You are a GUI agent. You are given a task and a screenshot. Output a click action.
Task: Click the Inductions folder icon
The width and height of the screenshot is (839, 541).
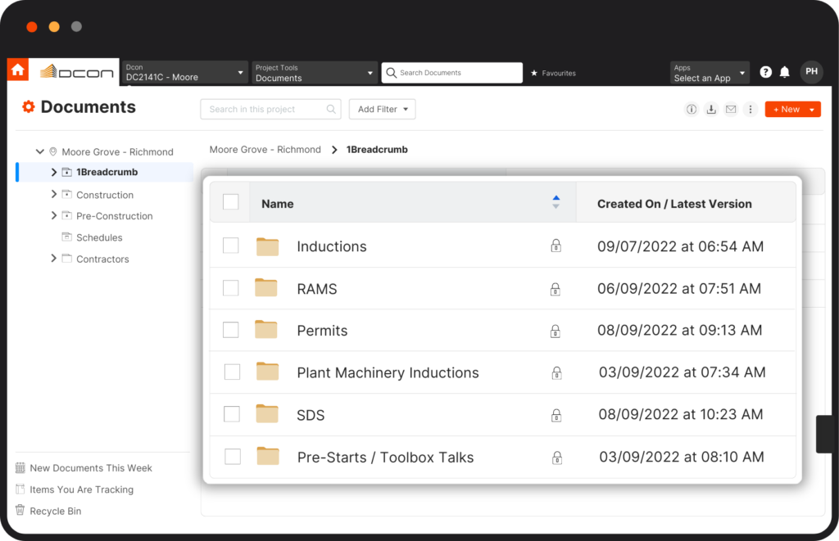click(267, 246)
